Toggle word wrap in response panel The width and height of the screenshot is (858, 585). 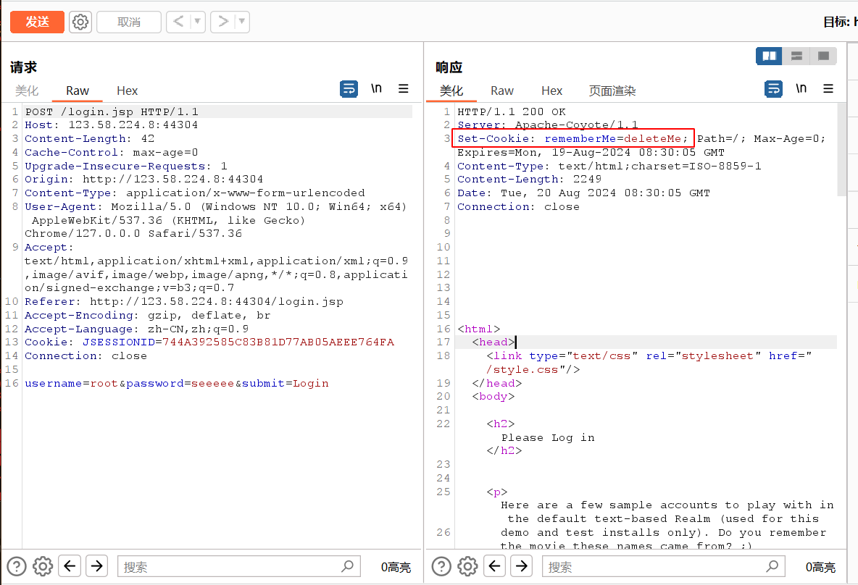pos(774,89)
